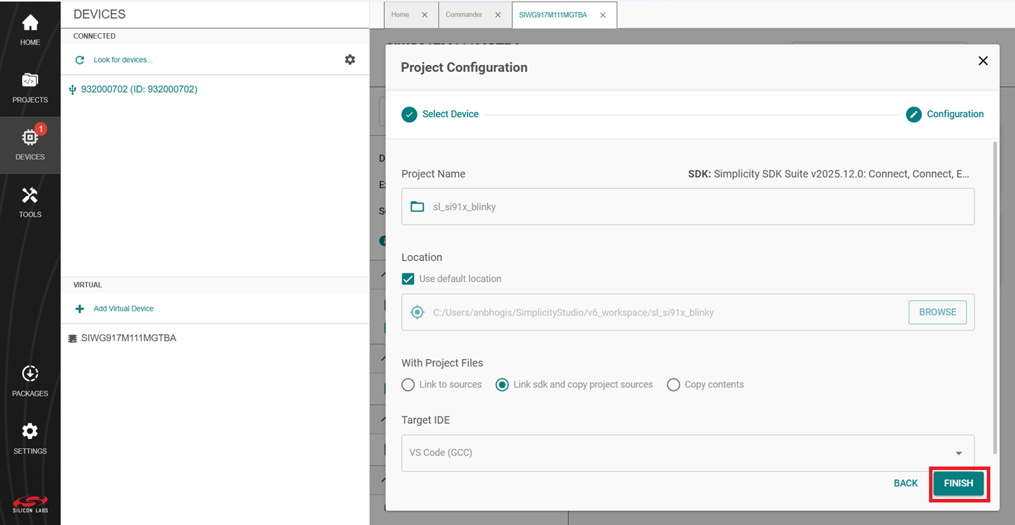Click the Silicon Labs logo at bottom left

30,504
